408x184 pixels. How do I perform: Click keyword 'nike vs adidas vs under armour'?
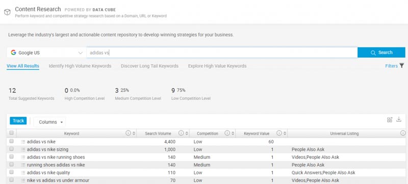coord(58,180)
